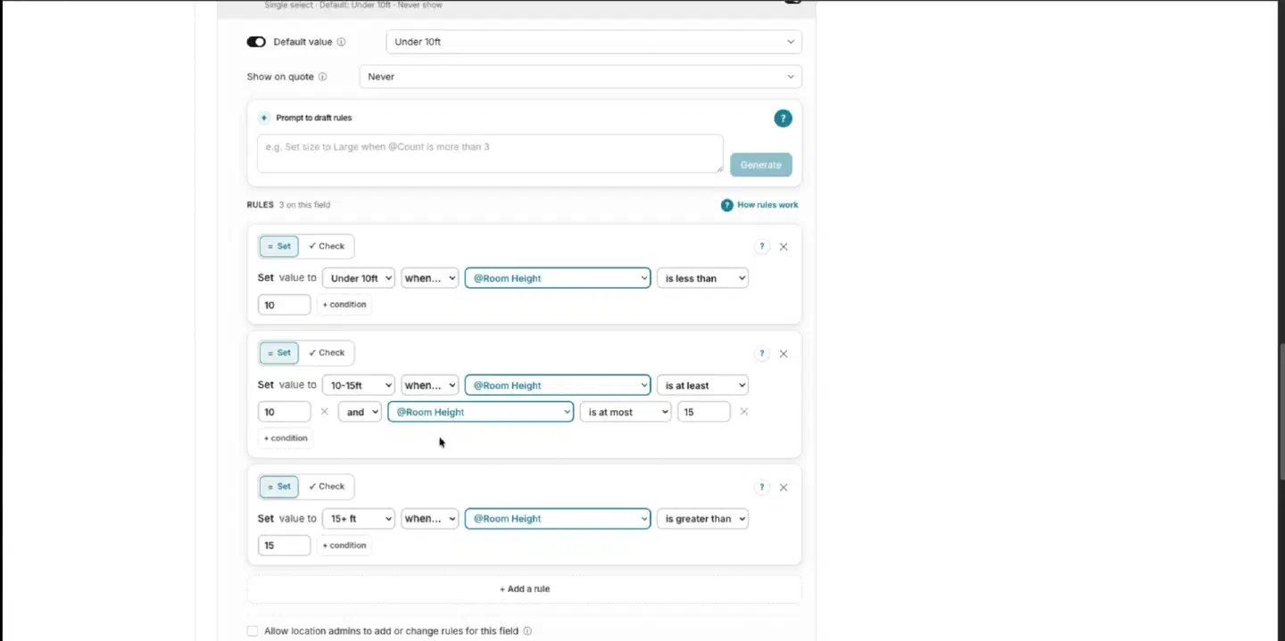The image size is (1285, 641).
Task: Click the Generate button
Action: (760, 165)
